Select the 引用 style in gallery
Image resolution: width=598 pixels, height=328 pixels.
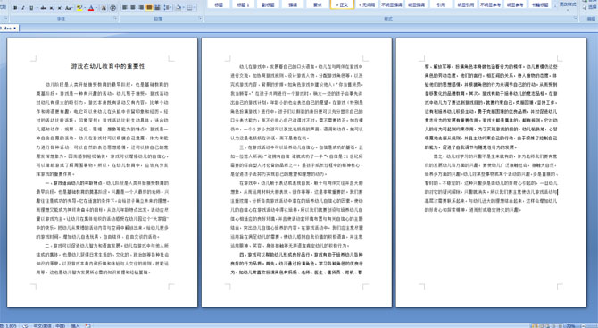[x=441, y=4]
